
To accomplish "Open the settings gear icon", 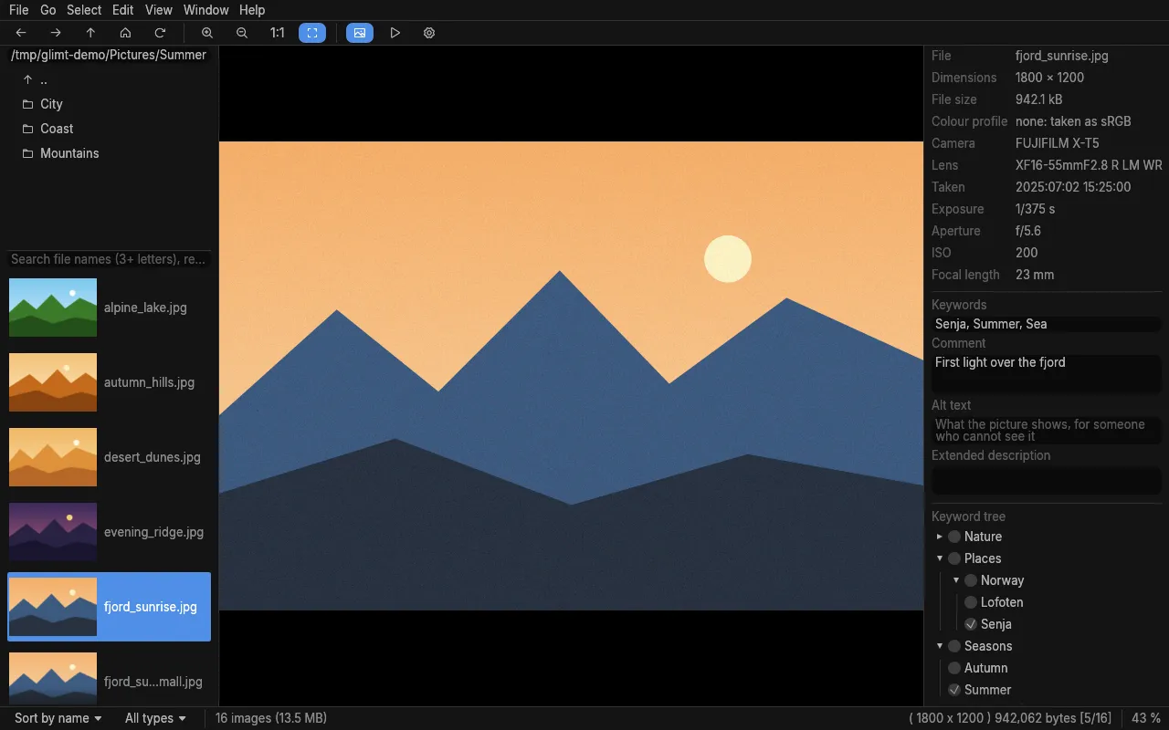I will [429, 33].
